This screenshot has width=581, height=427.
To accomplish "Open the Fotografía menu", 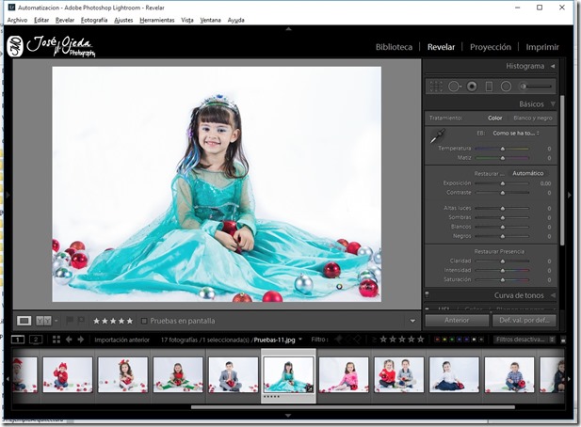I will 94,20.
